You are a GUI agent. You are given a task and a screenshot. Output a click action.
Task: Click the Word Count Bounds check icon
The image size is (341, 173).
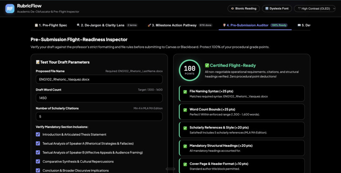coord(185,110)
